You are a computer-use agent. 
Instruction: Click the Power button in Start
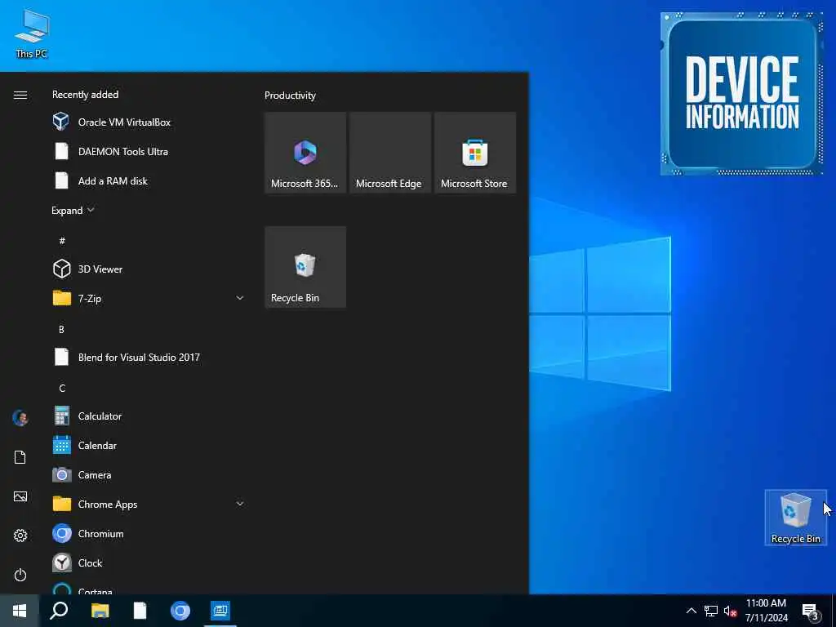coord(20,575)
